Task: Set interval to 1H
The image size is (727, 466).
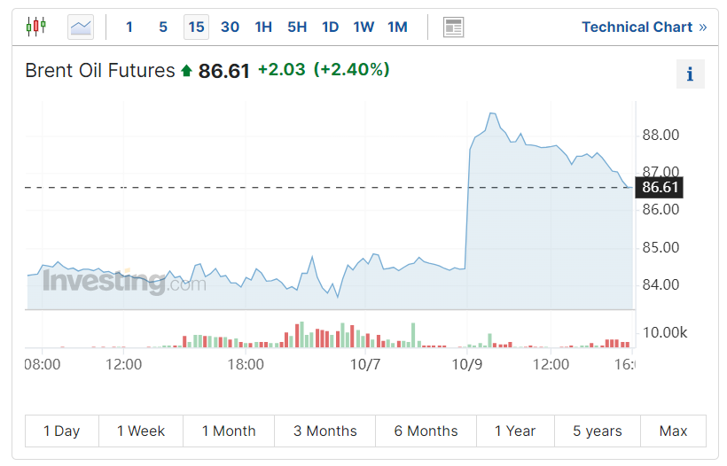Action: coord(263,27)
